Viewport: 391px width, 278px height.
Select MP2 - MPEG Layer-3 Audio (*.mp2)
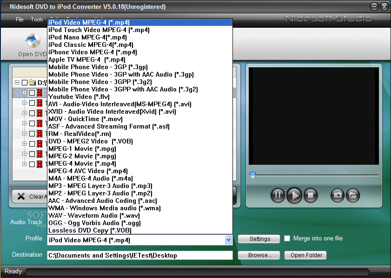tap(140, 194)
